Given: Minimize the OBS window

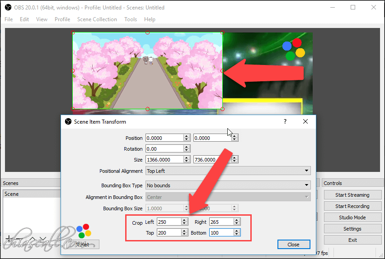Looking at the screenshot, I should click(333, 7).
